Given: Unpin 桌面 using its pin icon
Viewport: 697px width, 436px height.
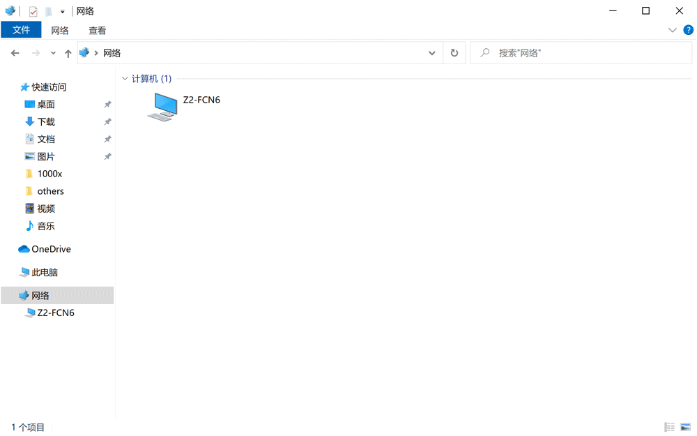Looking at the screenshot, I should (107, 104).
